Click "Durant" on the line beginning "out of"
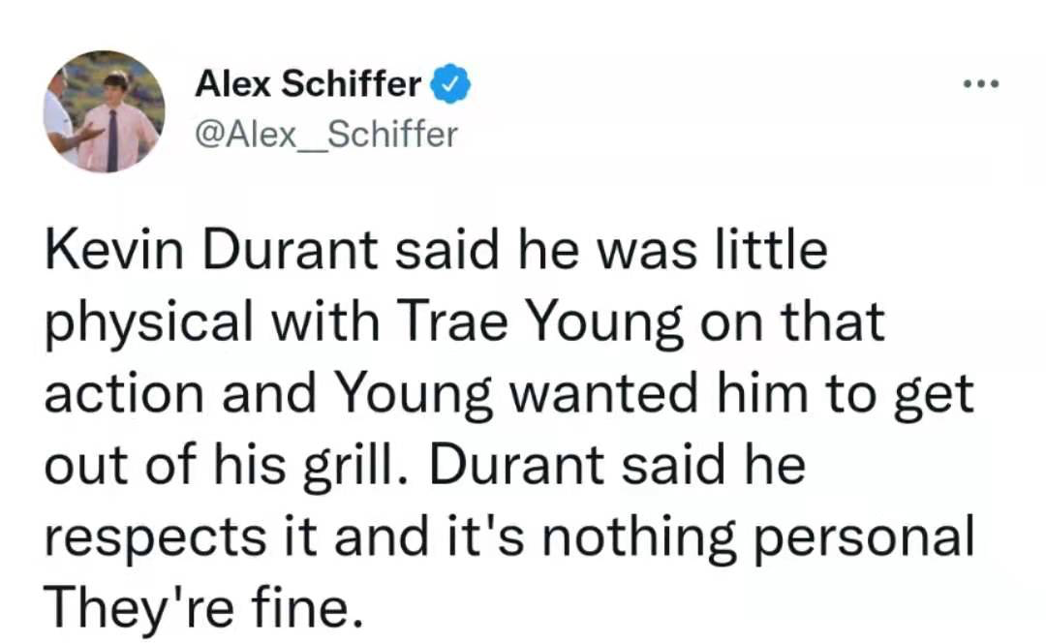The width and height of the screenshot is (1046, 643). click(x=517, y=466)
